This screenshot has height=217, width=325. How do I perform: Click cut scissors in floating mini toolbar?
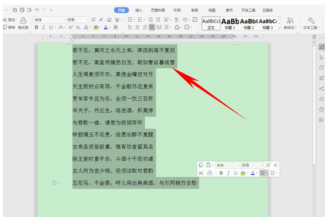tap(200, 173)
